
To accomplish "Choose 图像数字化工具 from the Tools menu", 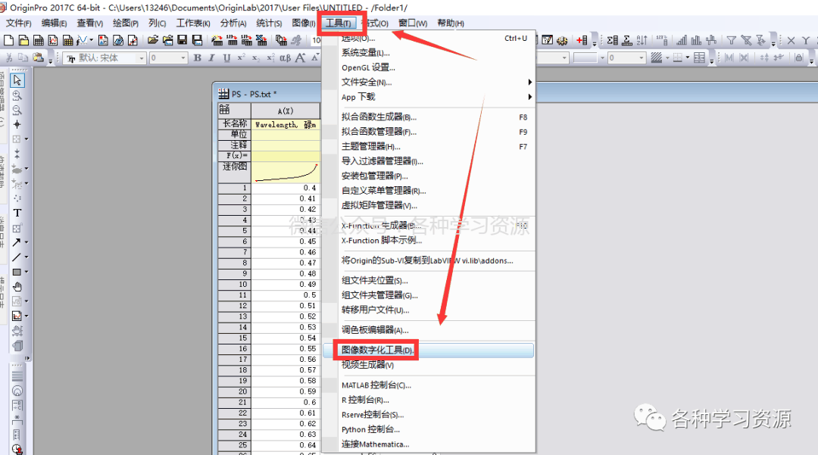I will click(x=377, y=351).
